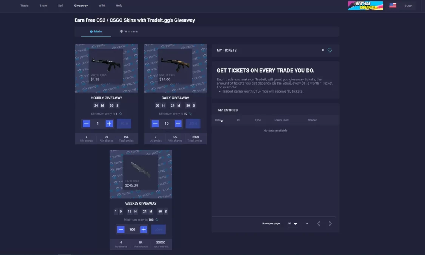Open the $14.06 AK-47 daily prize image
The height and width of the screenshot is (255, 425).
tap(175, 66)
